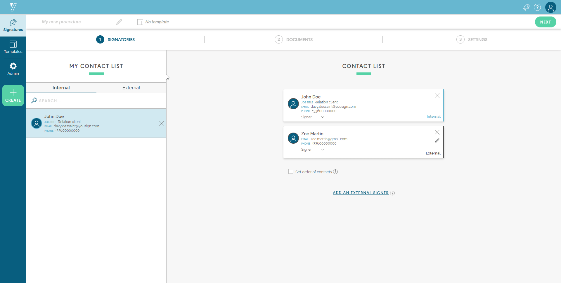Open the announcements megaphone icon

tap(526, 7)
